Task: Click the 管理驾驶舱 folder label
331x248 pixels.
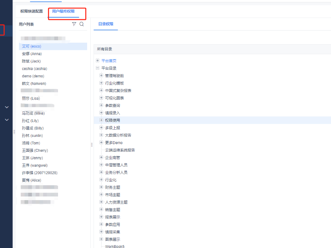Action: click(x=114, y=76)
